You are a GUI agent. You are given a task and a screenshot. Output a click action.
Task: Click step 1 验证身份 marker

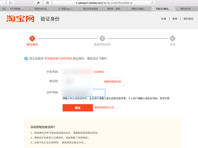pyautogui.click(x=32, y=38)
